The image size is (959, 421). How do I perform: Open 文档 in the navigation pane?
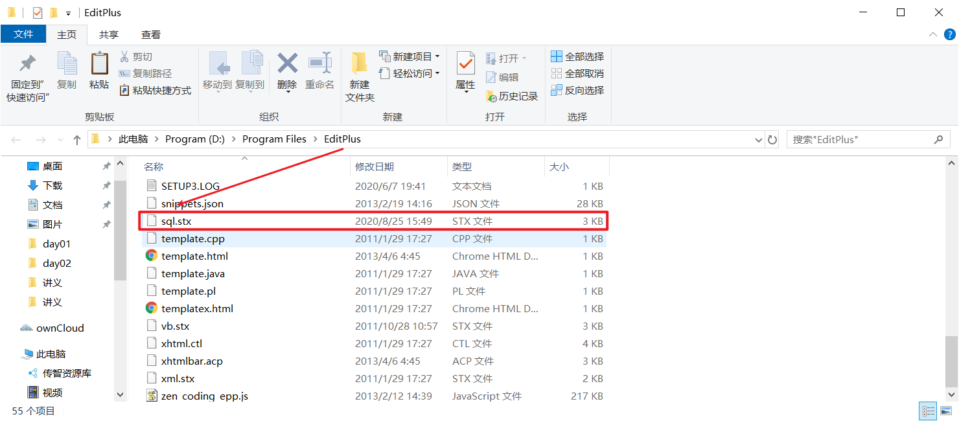pos(52,205)
